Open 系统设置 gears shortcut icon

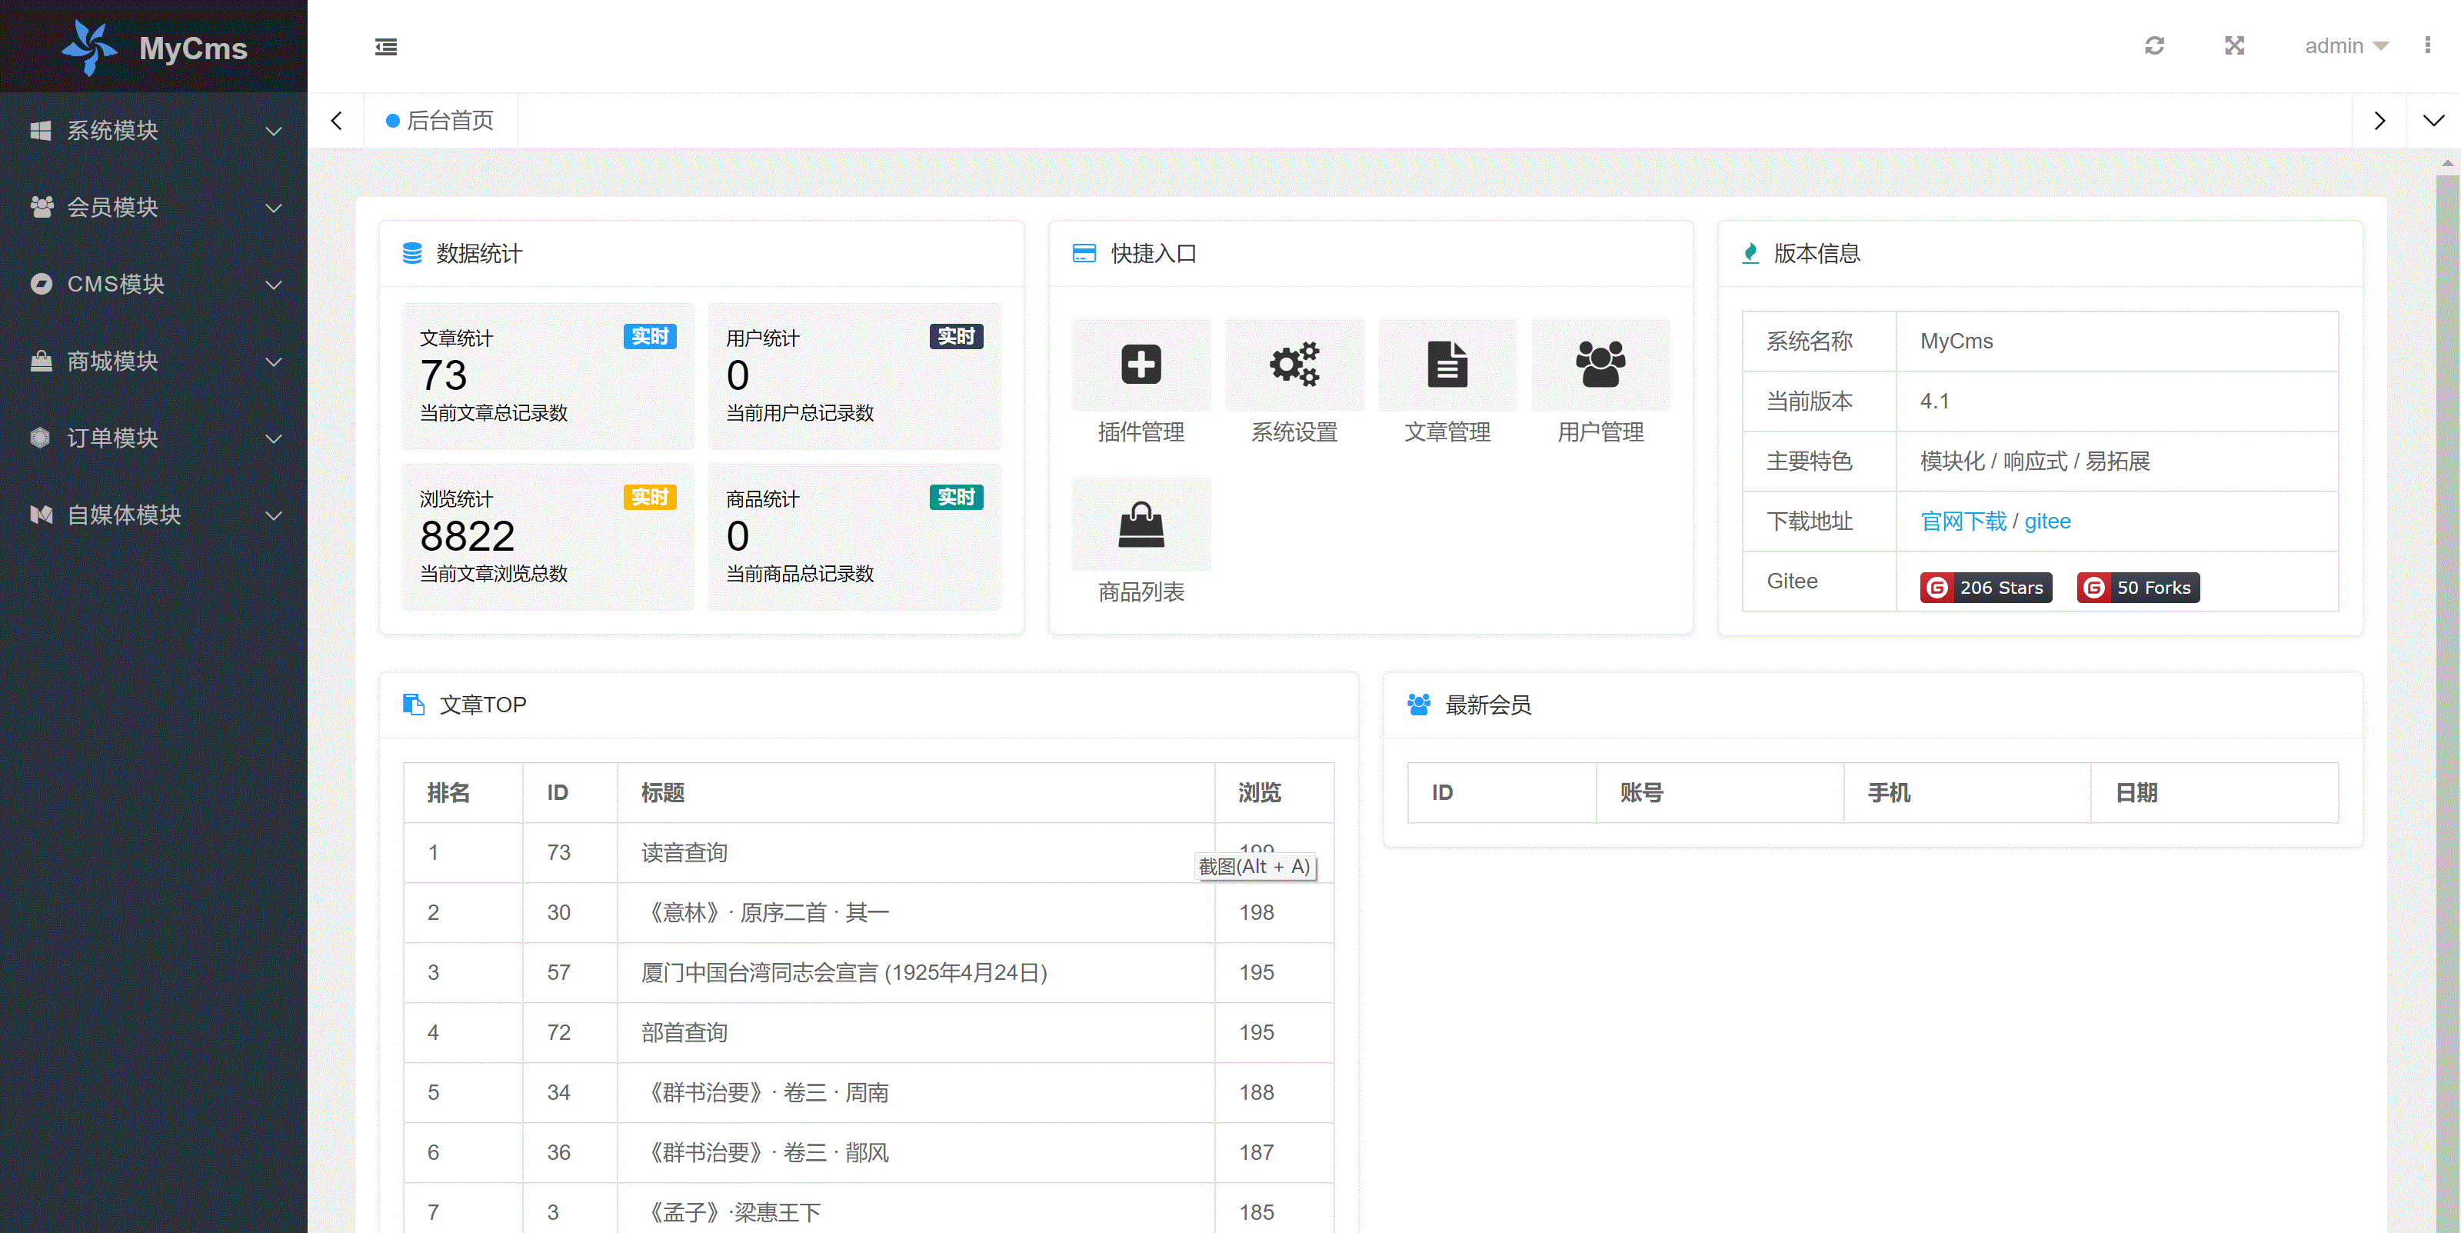1294,365
